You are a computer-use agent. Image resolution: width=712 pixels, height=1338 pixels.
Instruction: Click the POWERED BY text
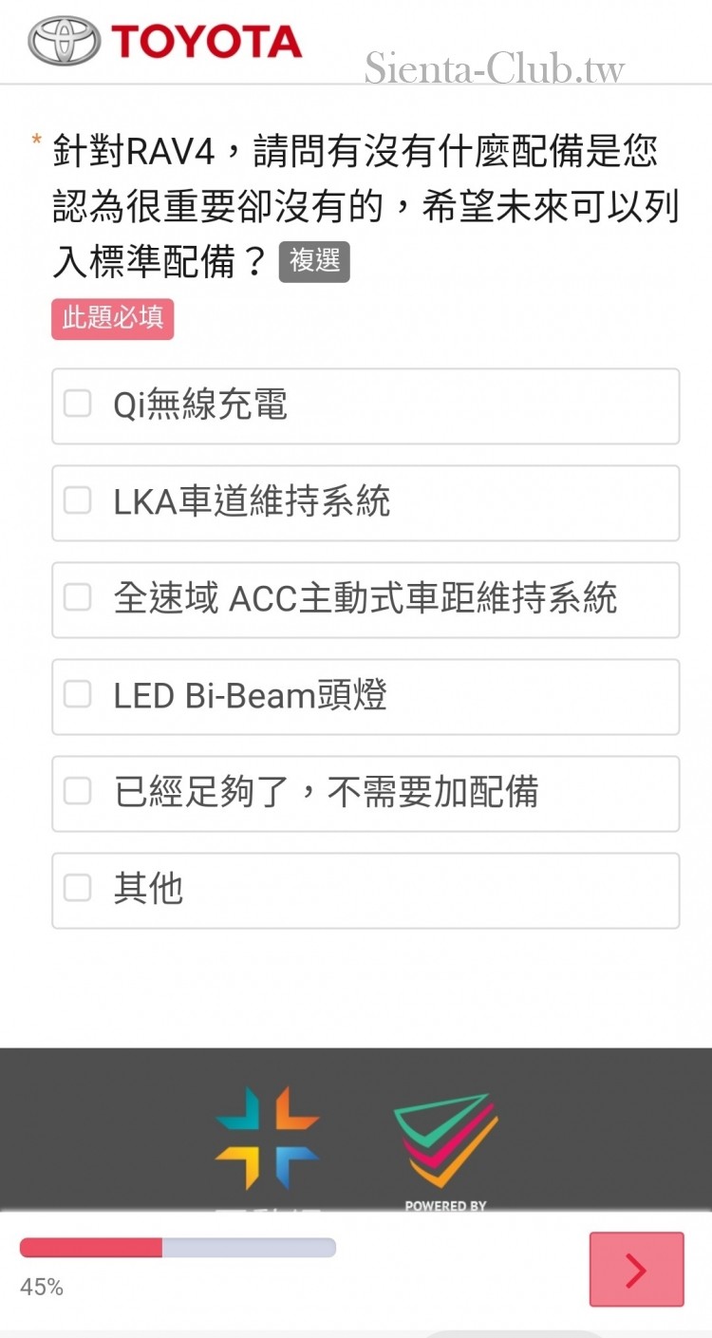click(445, 1206)
